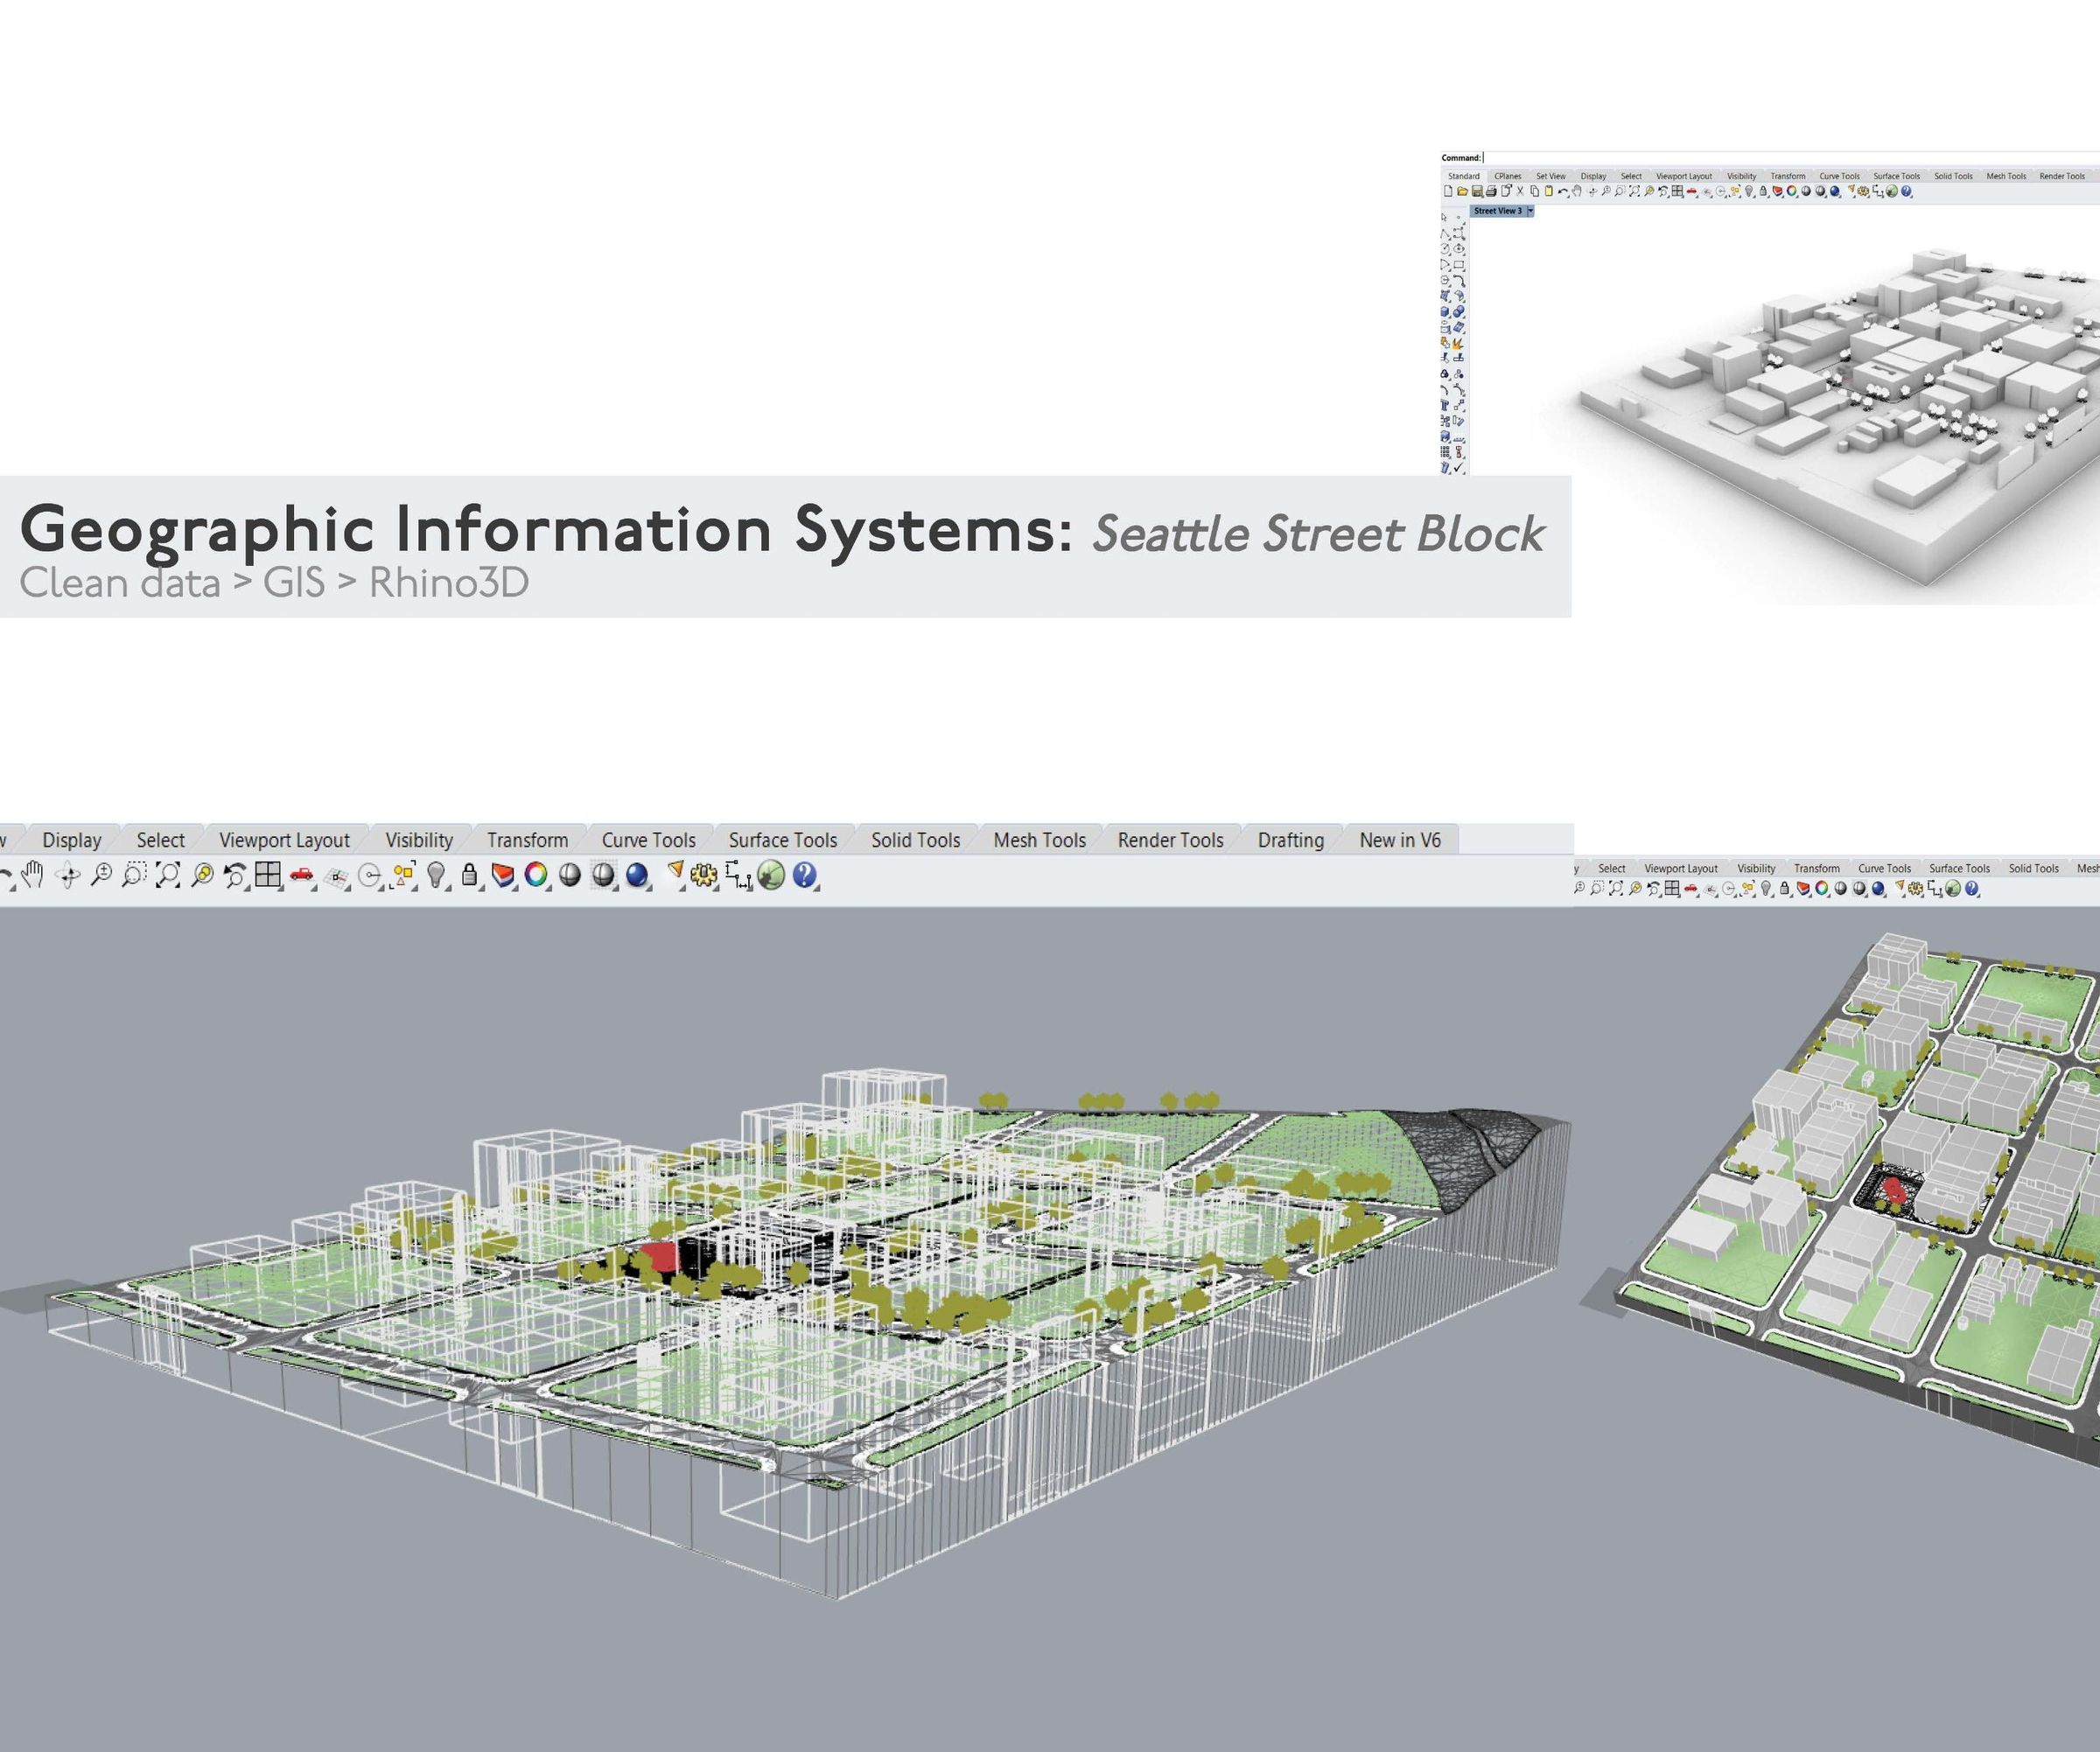Click Zoom Extents in the wireframe-model window

168,876
